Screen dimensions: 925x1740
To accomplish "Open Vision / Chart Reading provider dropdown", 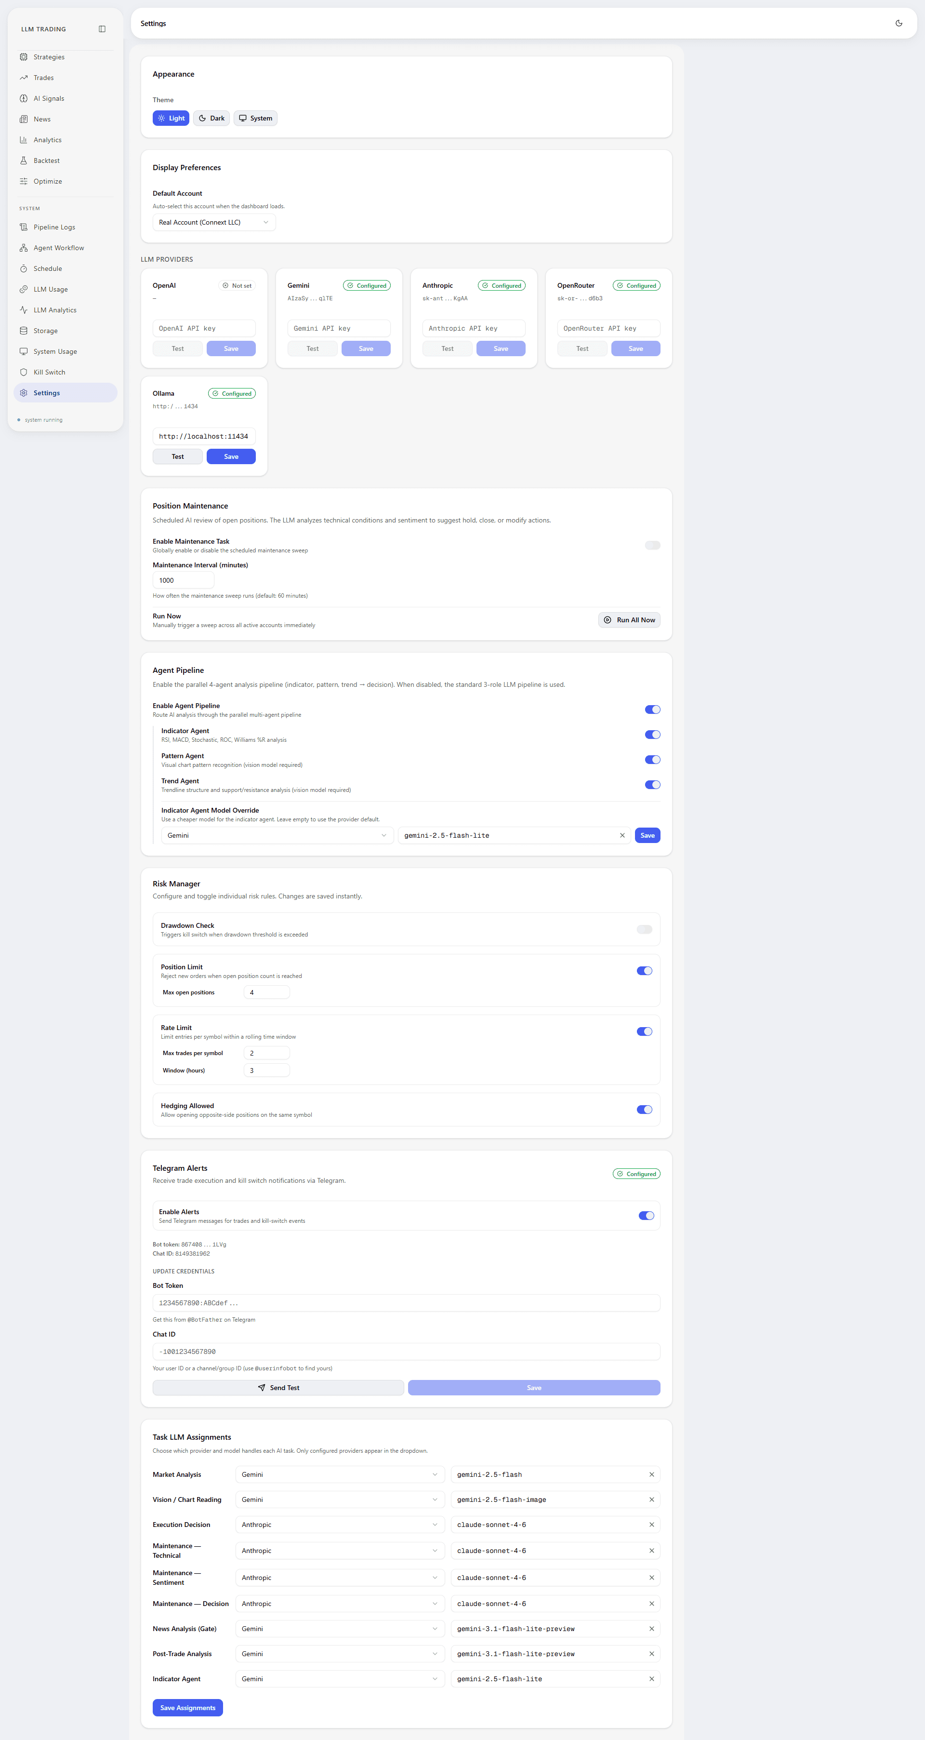I will [340, 1499].
